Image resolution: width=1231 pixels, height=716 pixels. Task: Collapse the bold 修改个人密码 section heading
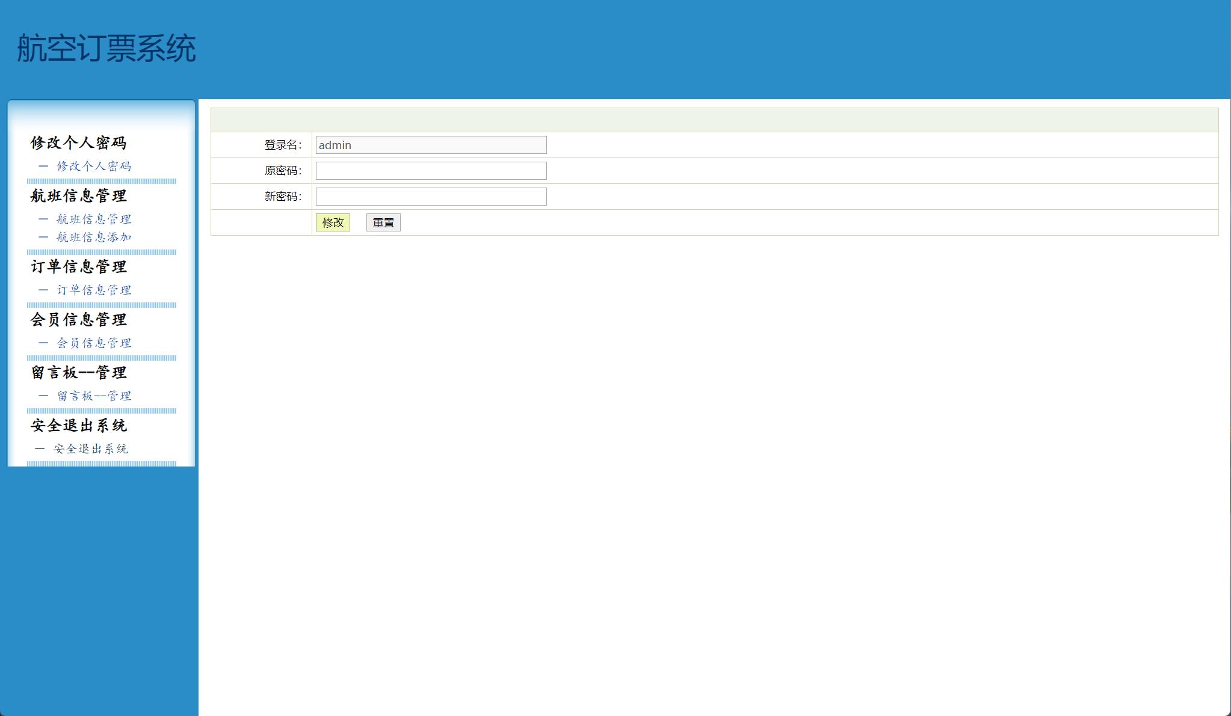(x=79, y=143)
